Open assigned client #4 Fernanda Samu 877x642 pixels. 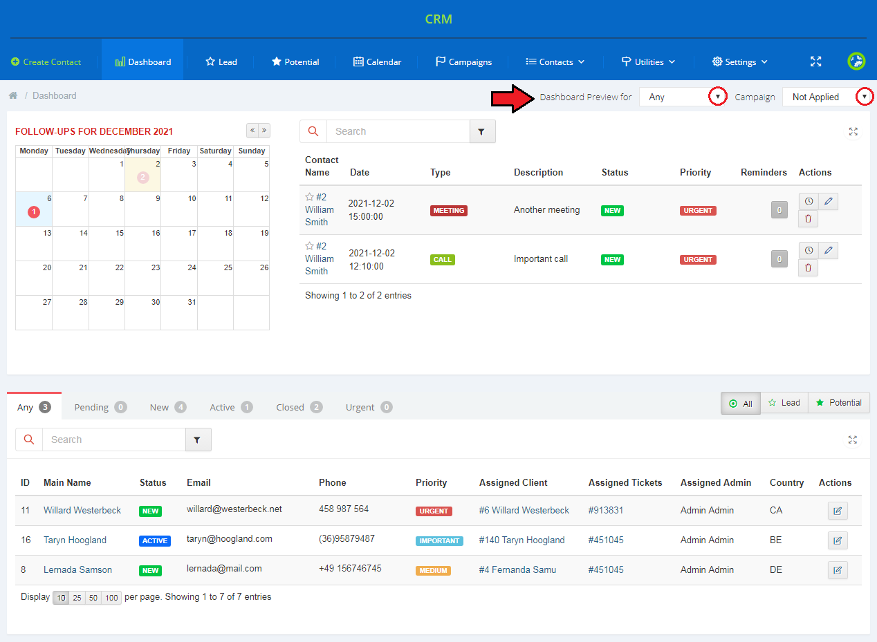click(x=517, y=569)
